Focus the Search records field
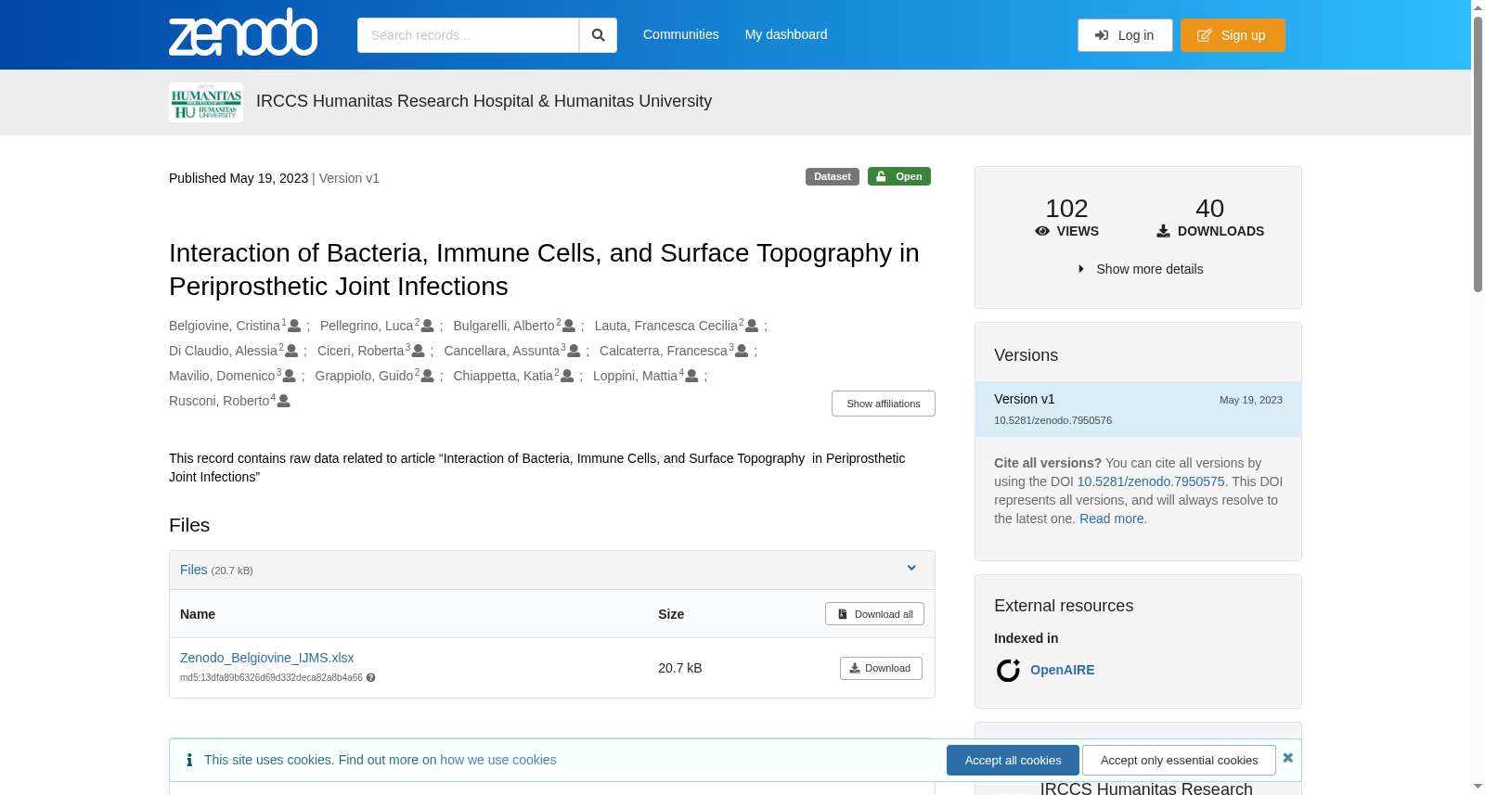The width and height of the screenshot is (1485, 795). point(468,35)
